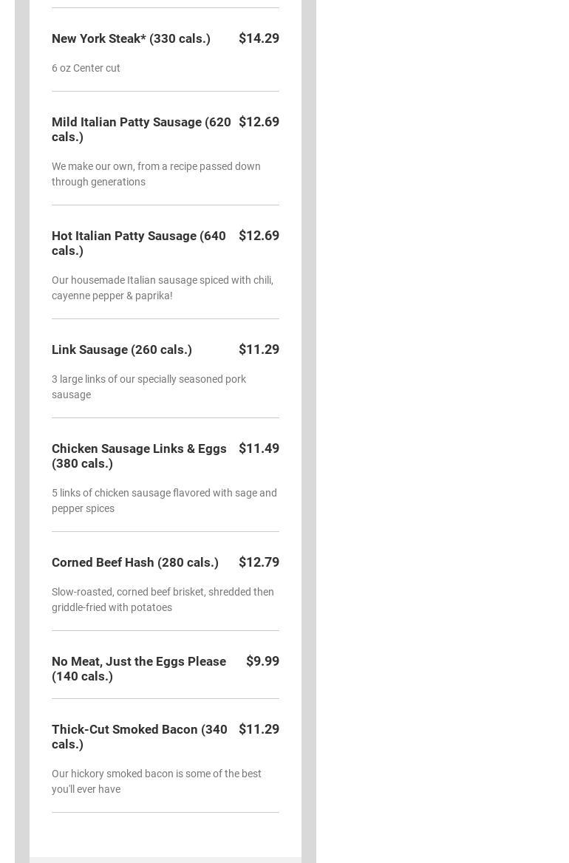Click the Link Sausage item title

click(122, 349)
